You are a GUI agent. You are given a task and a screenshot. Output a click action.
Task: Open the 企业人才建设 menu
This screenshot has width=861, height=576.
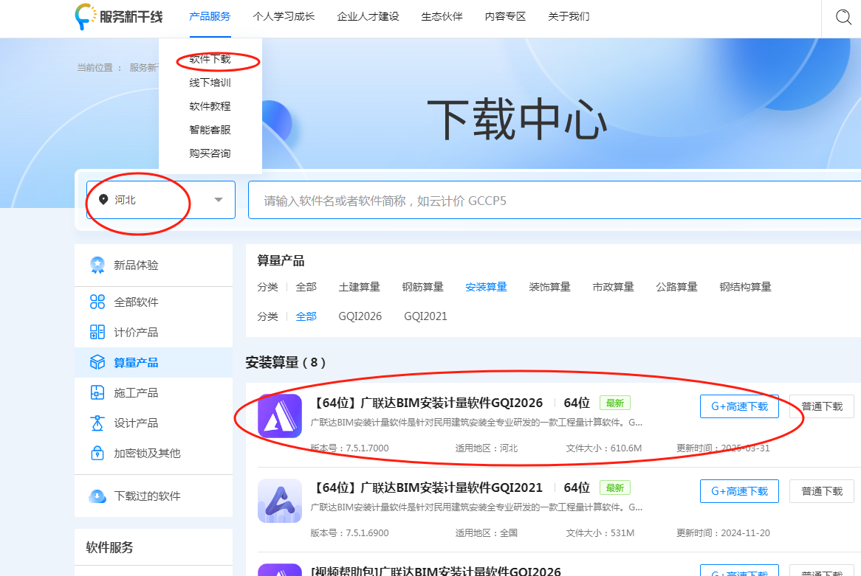click(368, 16)
